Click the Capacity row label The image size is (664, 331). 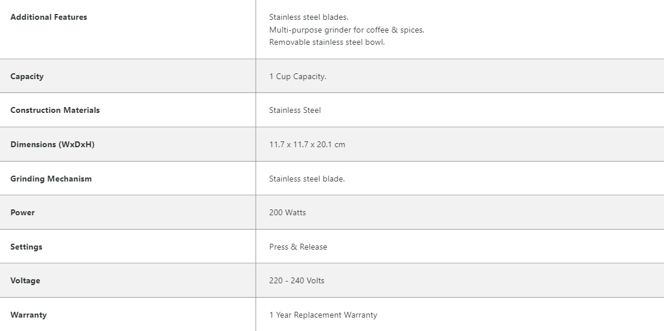(x=27, y=76)
